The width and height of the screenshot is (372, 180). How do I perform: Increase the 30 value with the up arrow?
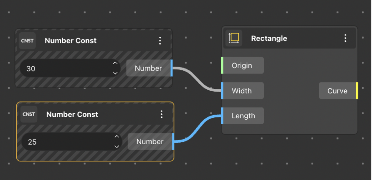115,63
